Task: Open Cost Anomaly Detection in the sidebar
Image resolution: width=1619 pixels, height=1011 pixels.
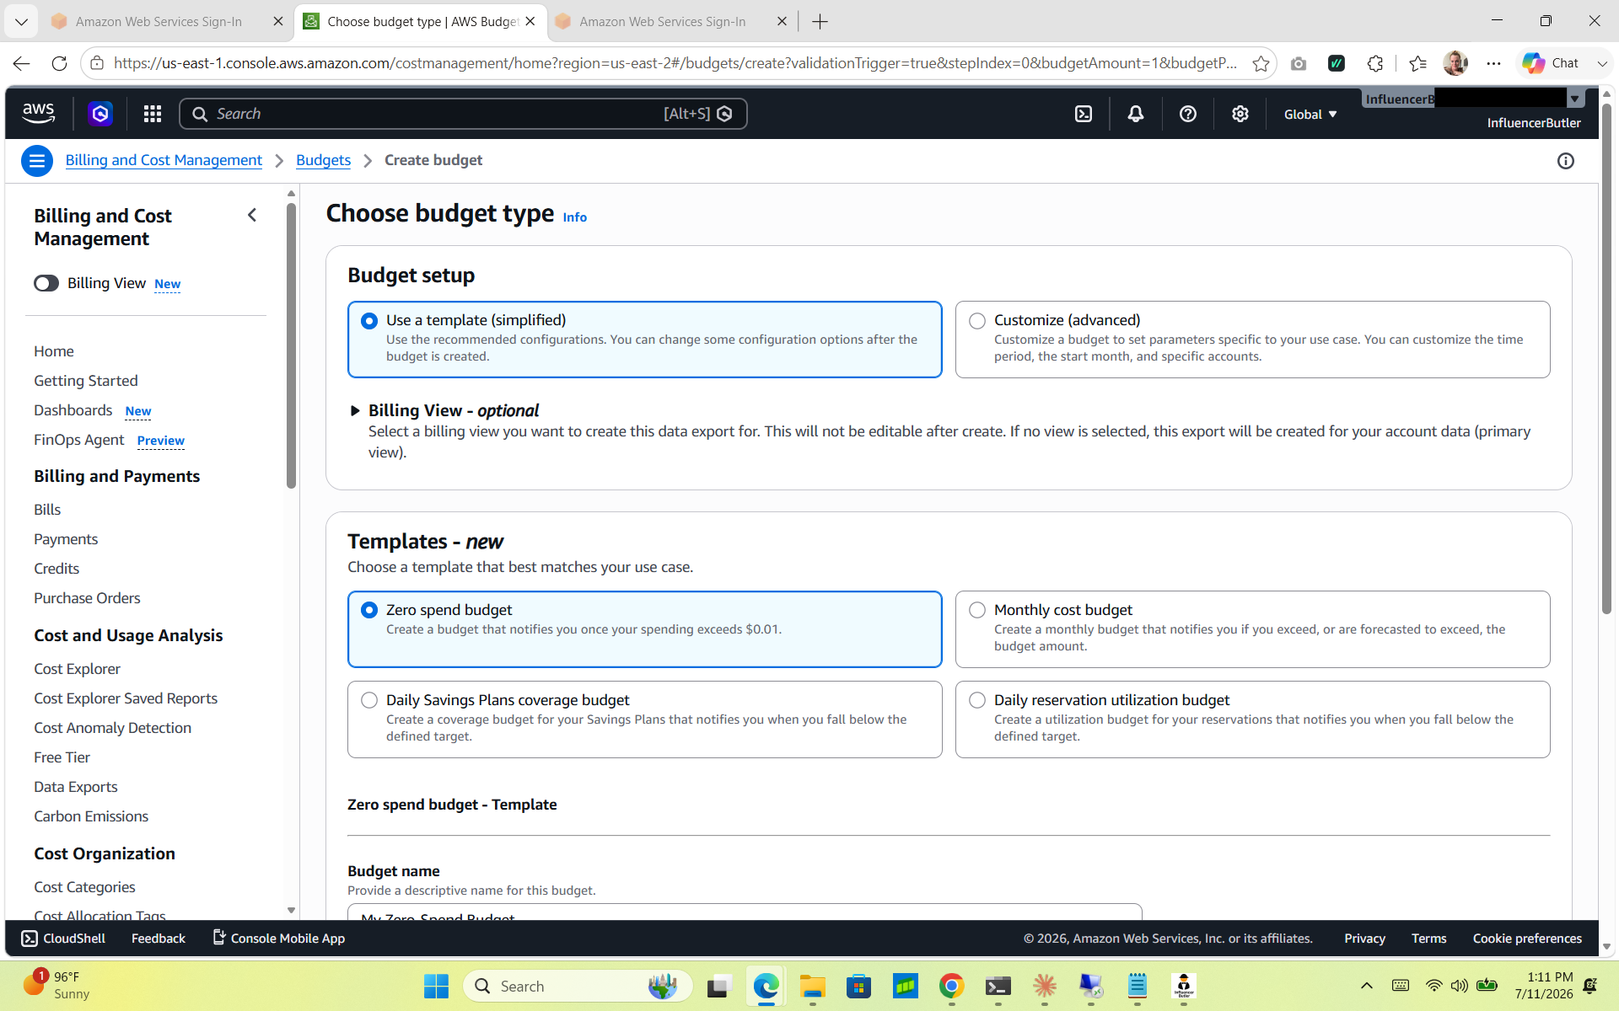Action: coord(112,728)
